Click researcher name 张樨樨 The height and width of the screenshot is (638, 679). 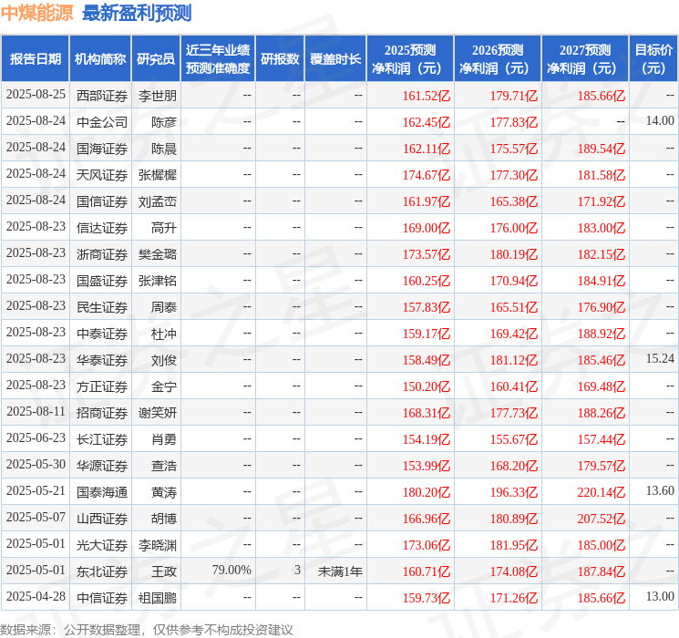click(158, 175)
